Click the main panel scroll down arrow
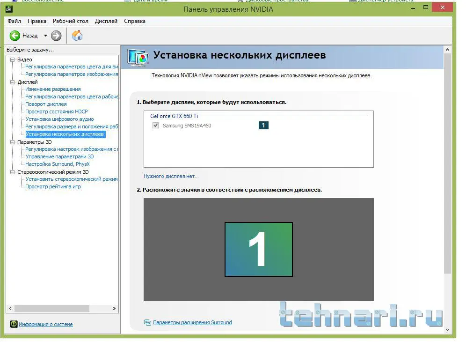Screen dimensions: 466x342 tap(448, 329)
